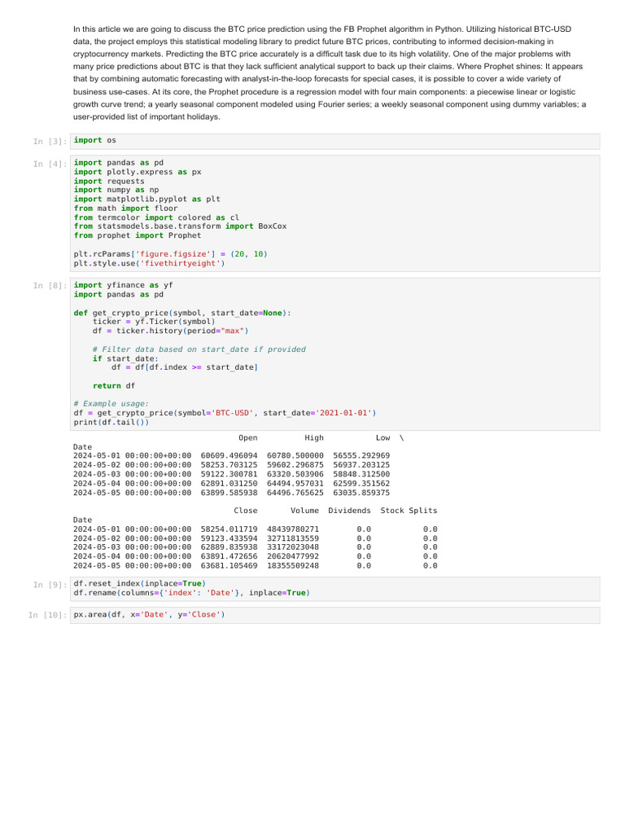Select the 'import os' code cell
Screen dimensions: 625x834
[334, 141]
